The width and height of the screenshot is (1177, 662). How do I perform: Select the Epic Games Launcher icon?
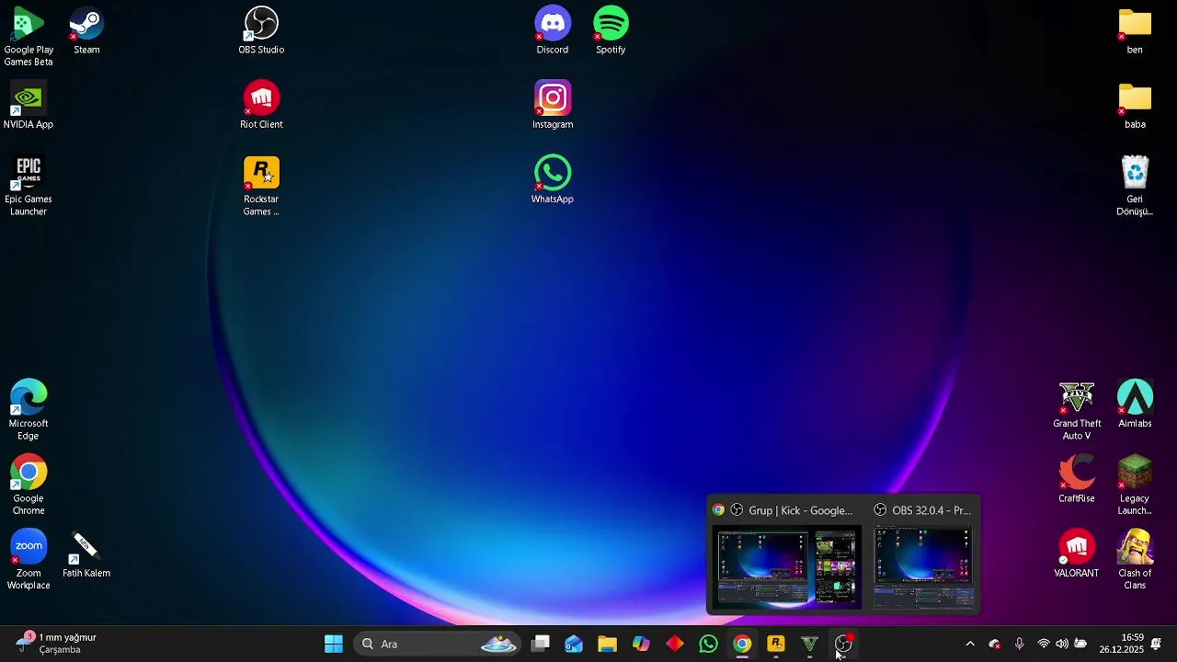point(29,187)
